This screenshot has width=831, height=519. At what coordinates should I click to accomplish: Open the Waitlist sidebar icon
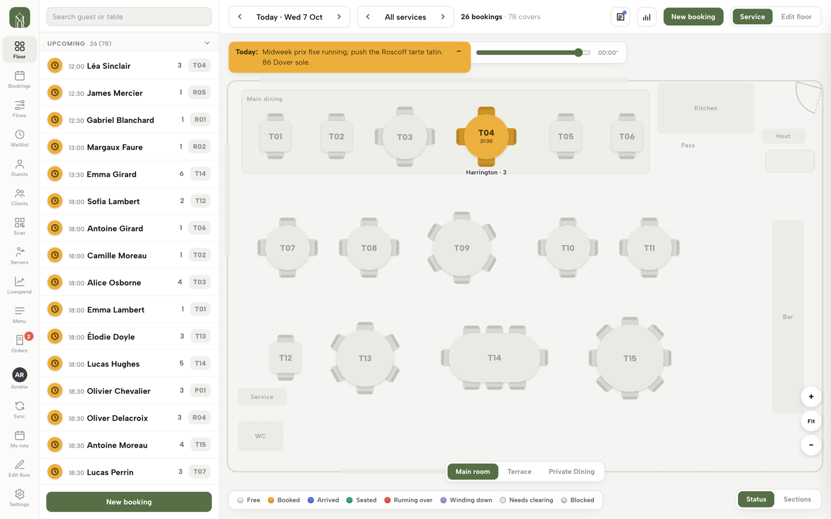(x=20, y=138)
